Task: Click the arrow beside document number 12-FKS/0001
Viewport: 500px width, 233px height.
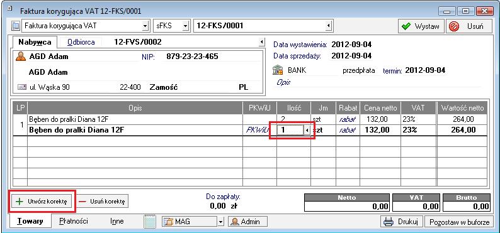Action: coord(329,26)
